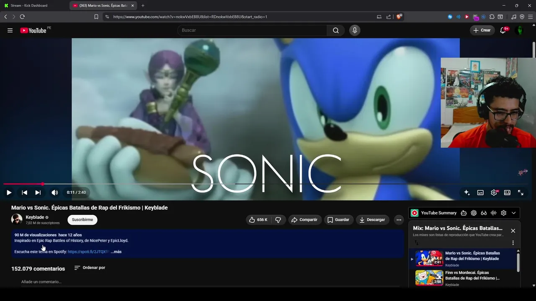Click the waveform icon in YouTube Summary
The image size is (536, 301).
(494, 213)
